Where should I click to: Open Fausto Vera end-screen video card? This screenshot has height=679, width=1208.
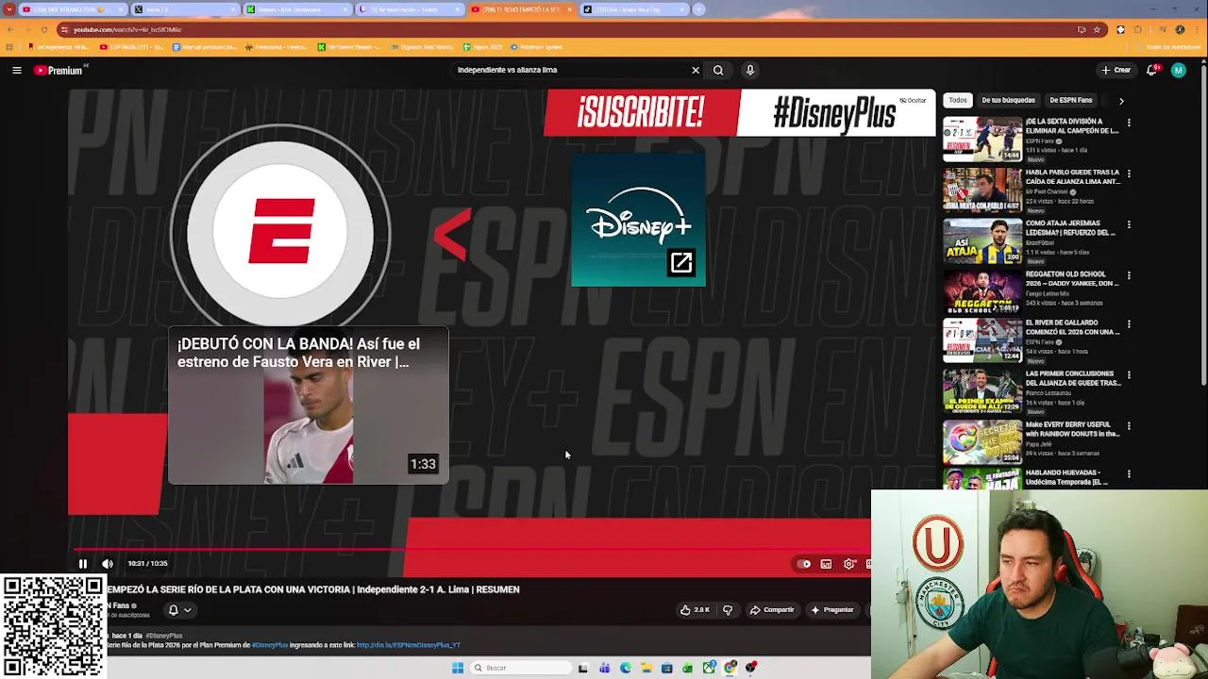[x=309, y=406]
